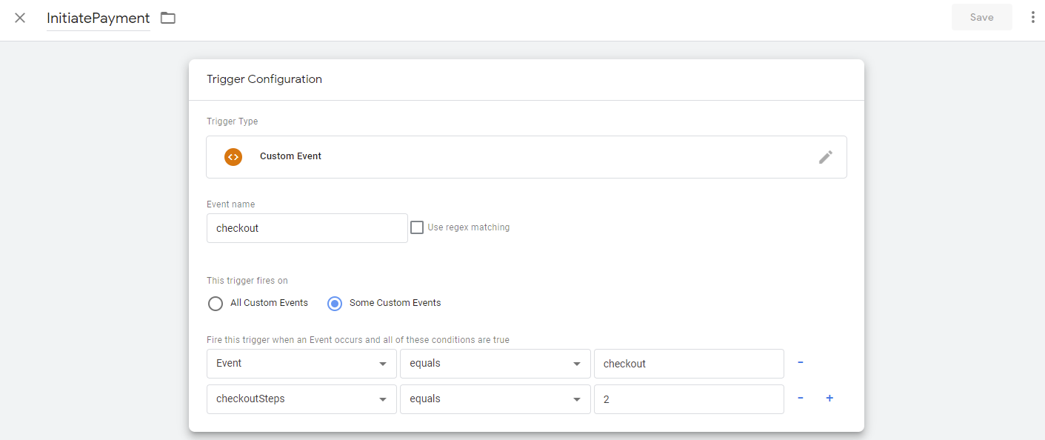
Task: Enable Use regex matching checkbox
Action: pyautogui.click(x=417, y=227)
